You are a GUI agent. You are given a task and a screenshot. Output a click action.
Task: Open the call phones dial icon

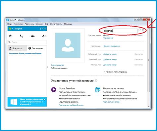coord(22,36)
